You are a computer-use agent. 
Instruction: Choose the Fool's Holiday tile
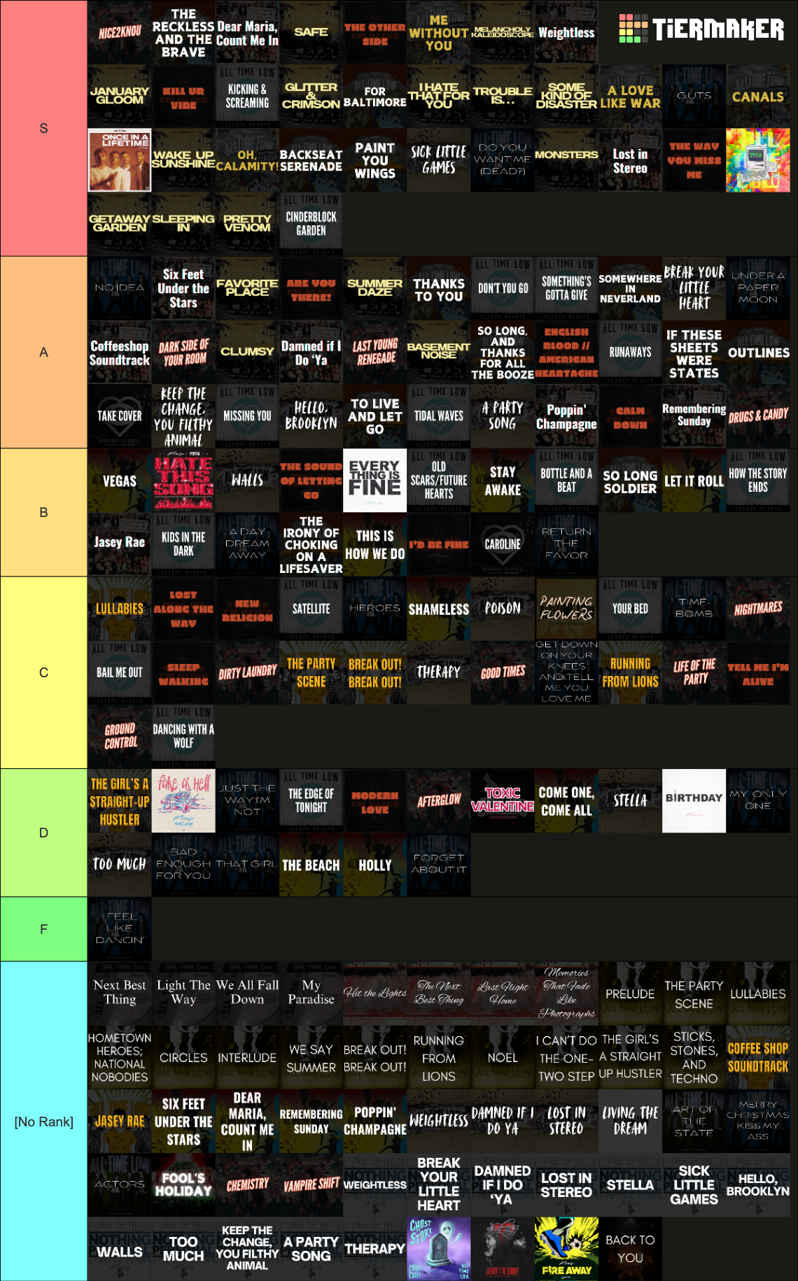183,1184
